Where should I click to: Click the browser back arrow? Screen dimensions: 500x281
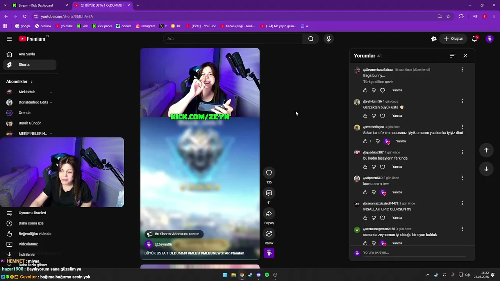[6, 16]
